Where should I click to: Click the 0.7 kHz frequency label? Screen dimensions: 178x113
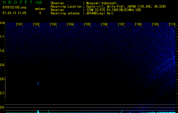pos(2,93)
